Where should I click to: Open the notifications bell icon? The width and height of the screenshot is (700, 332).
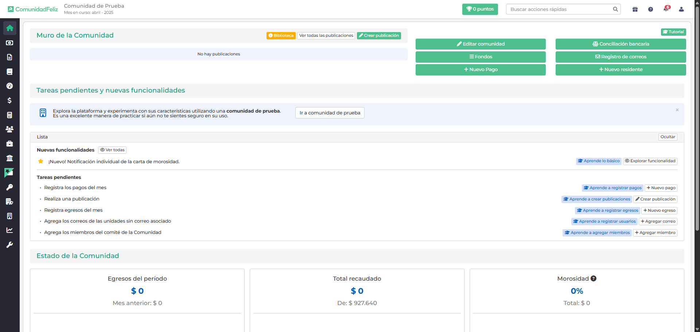click(666, 9)
